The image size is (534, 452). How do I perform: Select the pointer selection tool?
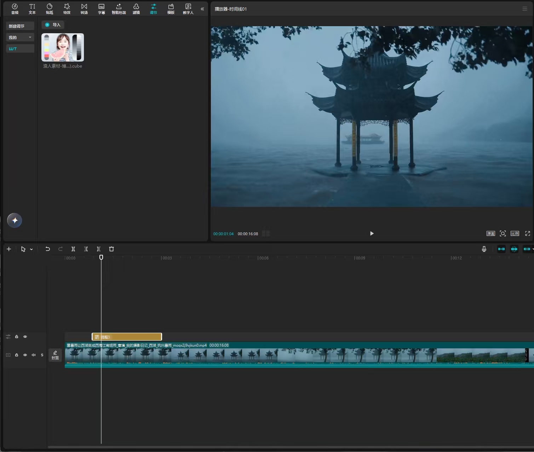coord(23,249)
